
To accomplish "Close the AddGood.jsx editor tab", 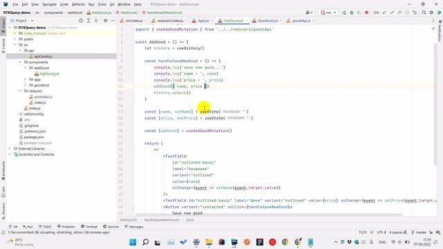I will tap(246, 21).
